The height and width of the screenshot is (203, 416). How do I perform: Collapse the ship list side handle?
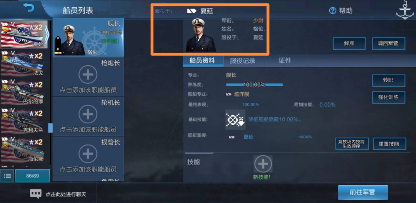[50, 128]
